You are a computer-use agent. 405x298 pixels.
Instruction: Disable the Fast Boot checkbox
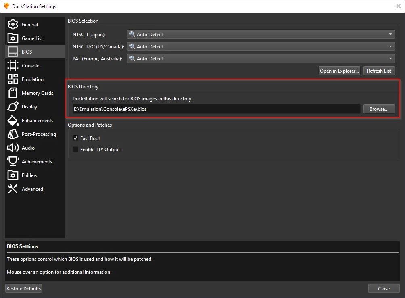(x=75, y=138)
